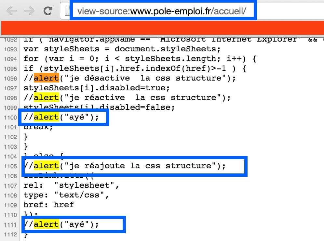This screenshot has height=241, width=324.
Task: Click the rel: "stylesheet" line
Action: pyautogui.click(x=71, y=185)
